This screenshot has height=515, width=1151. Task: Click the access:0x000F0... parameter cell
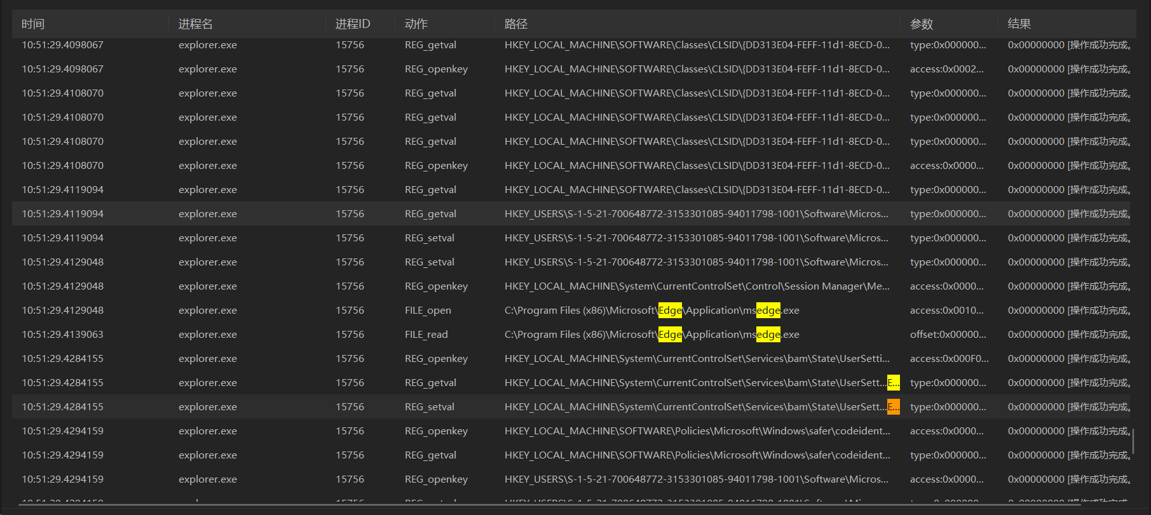pyautogui.click(x=950, y=359)
